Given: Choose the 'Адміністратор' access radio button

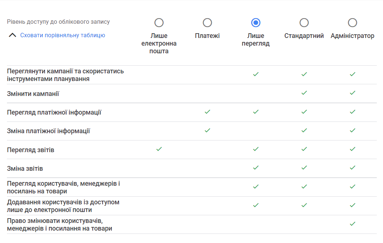Looking at the screenshot, I should click(x=352, y=23).
